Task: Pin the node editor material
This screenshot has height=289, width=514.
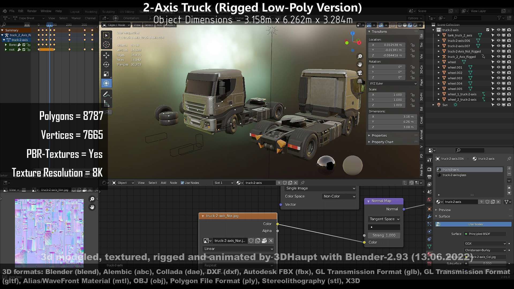Action: 303,183
